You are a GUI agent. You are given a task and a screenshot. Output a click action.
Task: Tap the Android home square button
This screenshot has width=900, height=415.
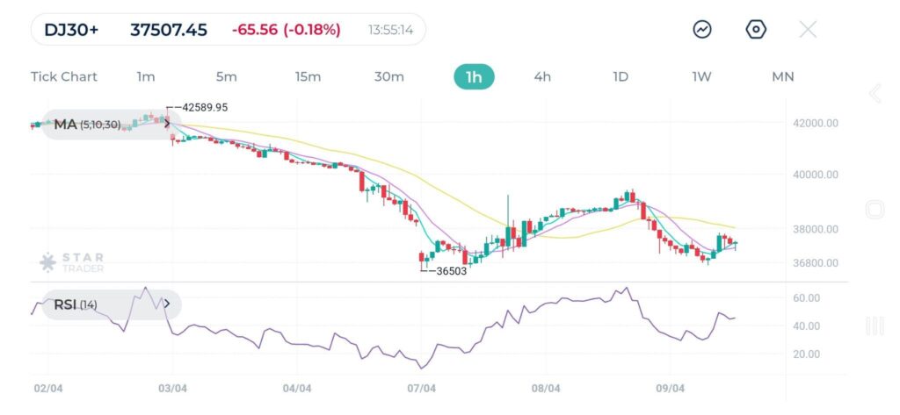click(875, 209)
